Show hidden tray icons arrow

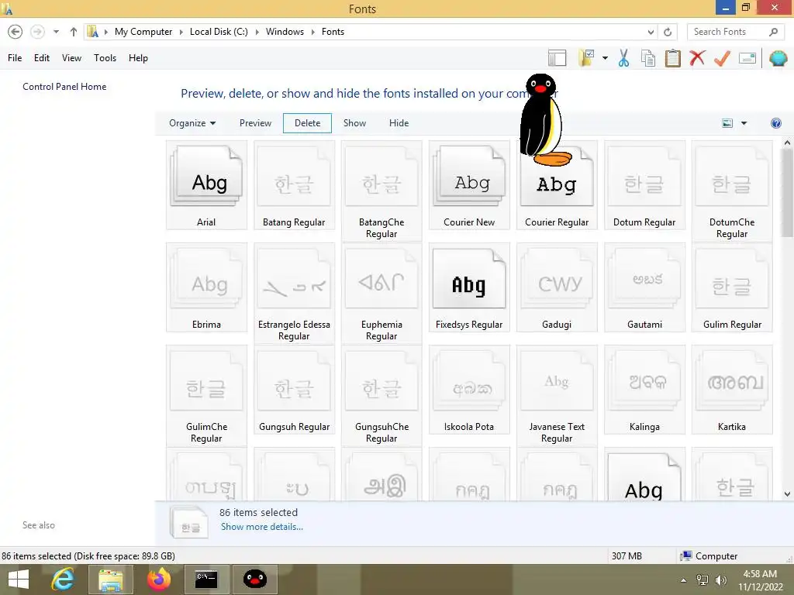pyautogui.click(x=684, y=580)
